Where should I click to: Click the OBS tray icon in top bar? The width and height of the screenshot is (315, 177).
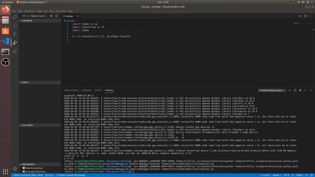click(x=291, y=2)
